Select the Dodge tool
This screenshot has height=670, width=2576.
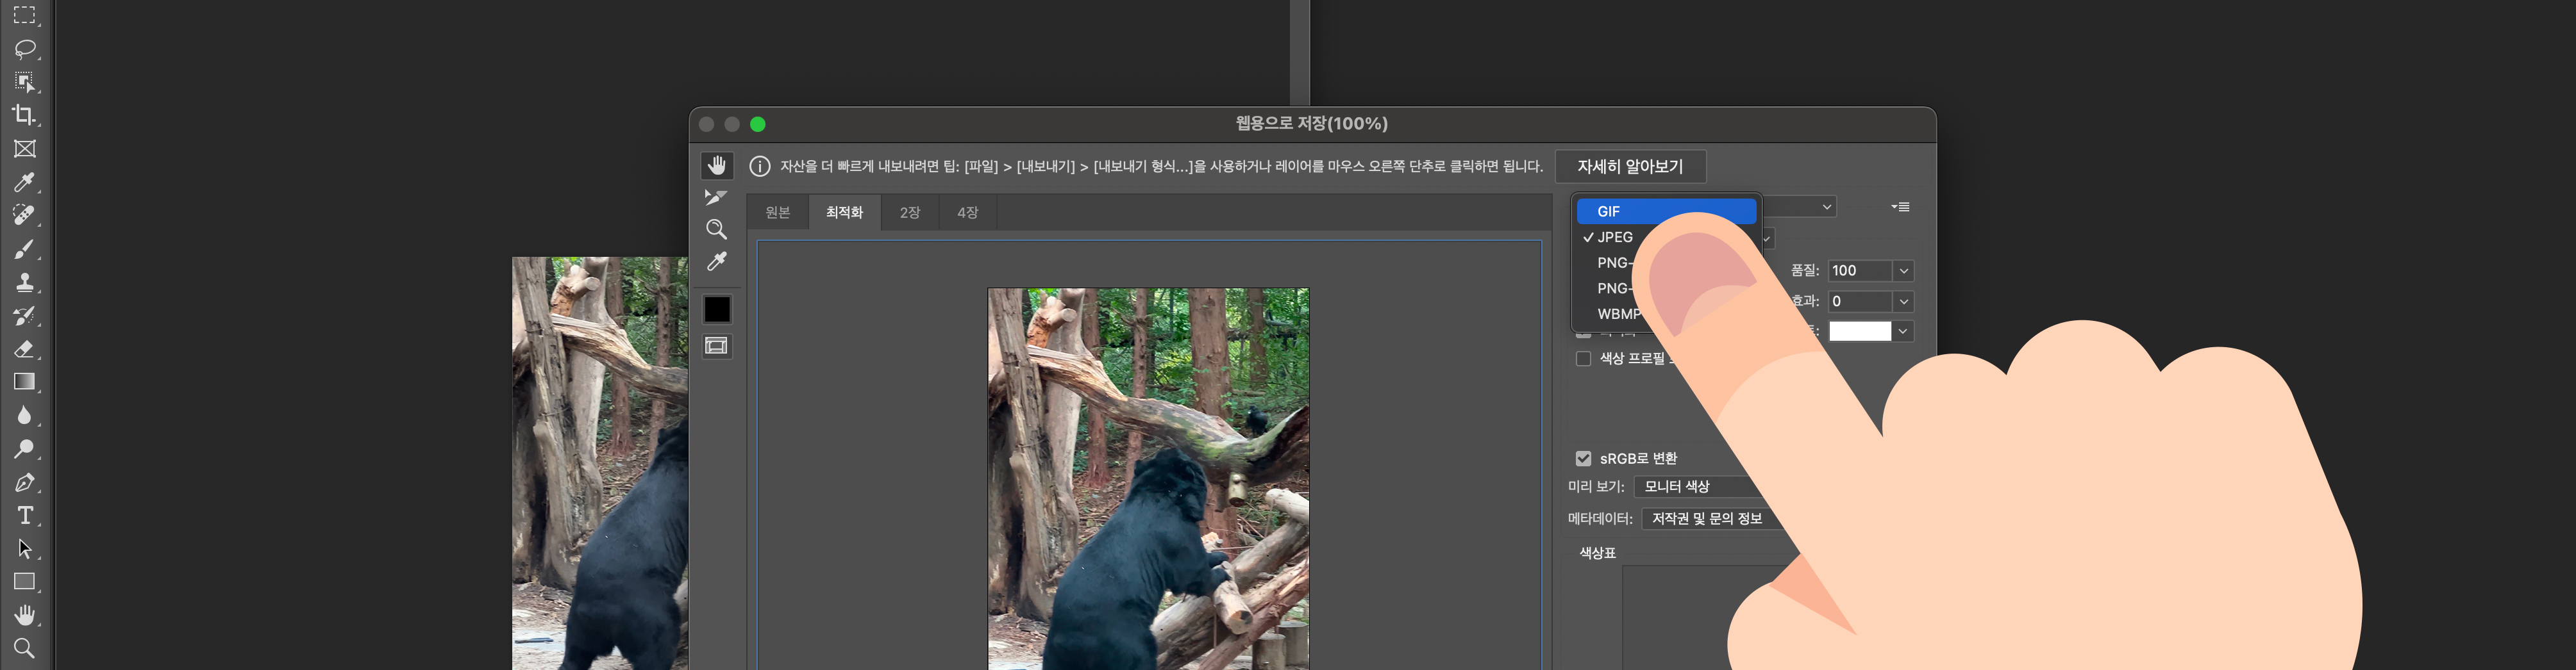click(24, 448)
